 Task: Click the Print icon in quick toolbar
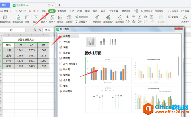pos(25,11)
